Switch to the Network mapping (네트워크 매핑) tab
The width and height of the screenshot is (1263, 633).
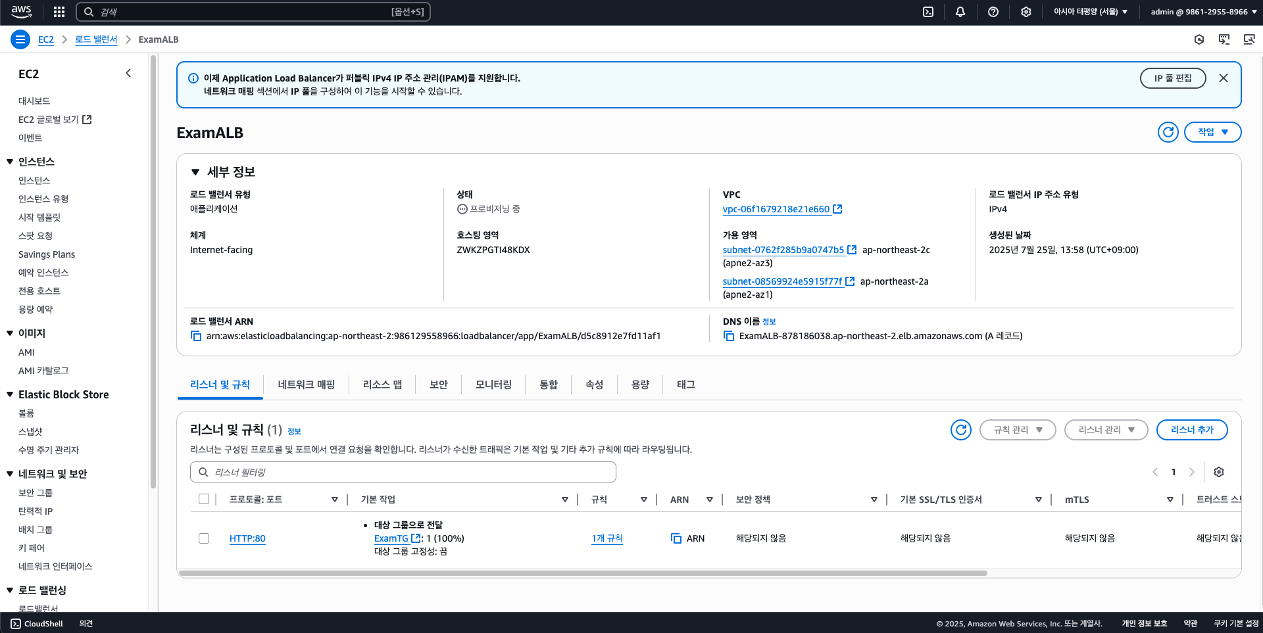point(307,385)
